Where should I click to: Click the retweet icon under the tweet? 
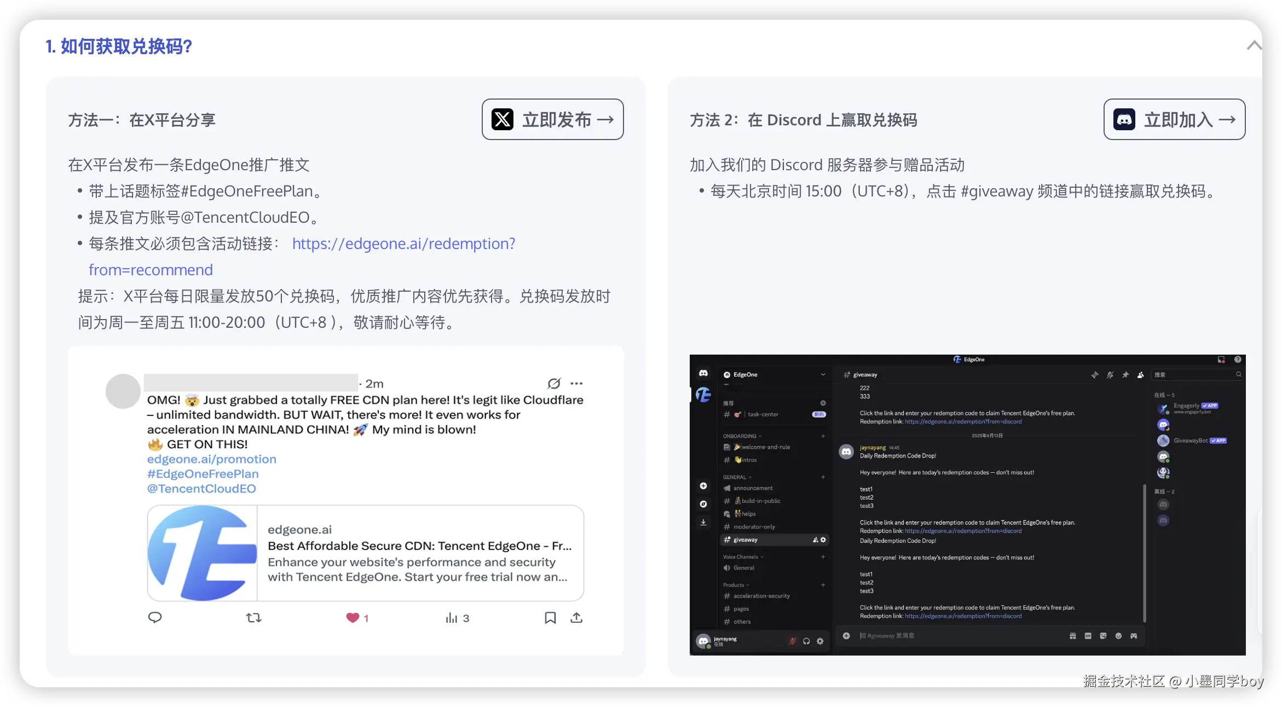tap(253, 618)
